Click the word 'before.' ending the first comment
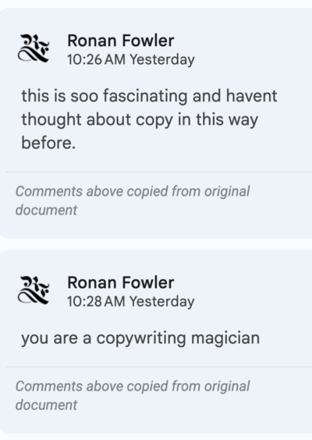The height and width of the screenshot is (440, 312). pyautogui.click(x=48, y=143)
